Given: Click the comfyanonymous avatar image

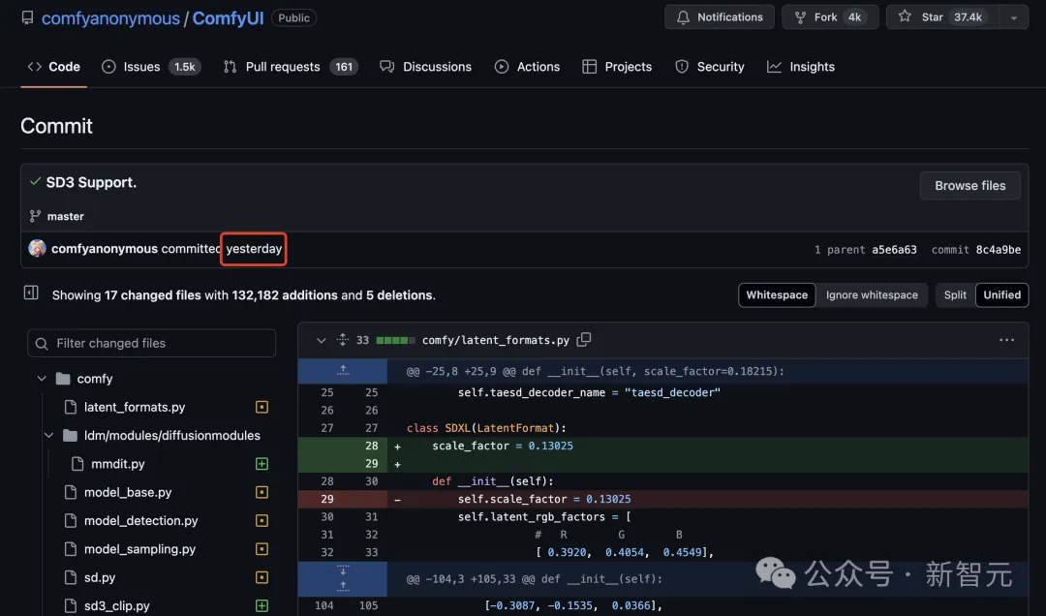Looking at the screenshot, I should 38,249.
